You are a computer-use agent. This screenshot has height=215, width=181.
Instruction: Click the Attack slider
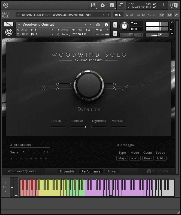pos(58,127)
